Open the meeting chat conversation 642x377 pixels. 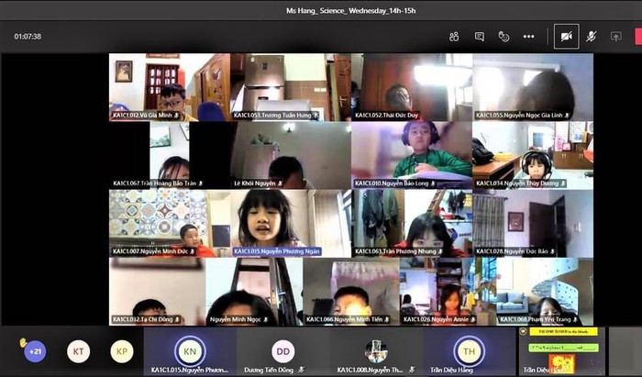pyautogui.click(x=479, y=37)
